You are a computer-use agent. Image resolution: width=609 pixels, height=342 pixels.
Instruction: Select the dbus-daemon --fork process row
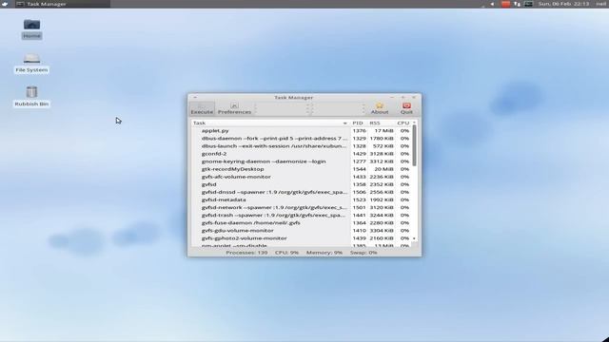[x=301, y=139]
